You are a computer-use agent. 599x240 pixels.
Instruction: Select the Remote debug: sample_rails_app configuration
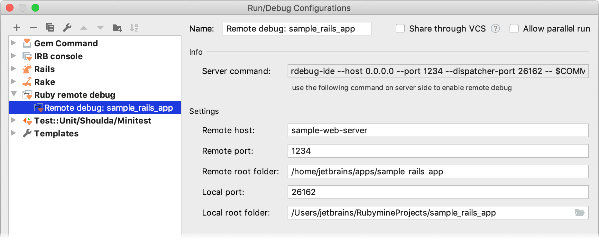coord(108,108)
